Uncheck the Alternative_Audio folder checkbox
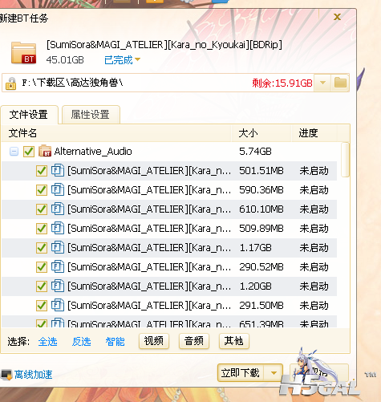381x402 pixels. (x=29, y=152)
